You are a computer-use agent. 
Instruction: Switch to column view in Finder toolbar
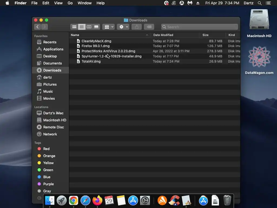click(x=89, y=27)
